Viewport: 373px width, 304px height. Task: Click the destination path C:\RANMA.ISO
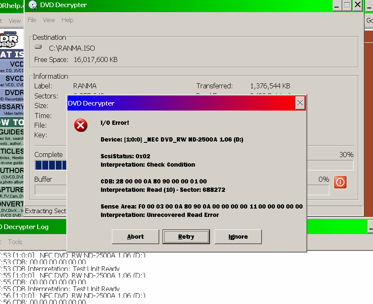72,48
